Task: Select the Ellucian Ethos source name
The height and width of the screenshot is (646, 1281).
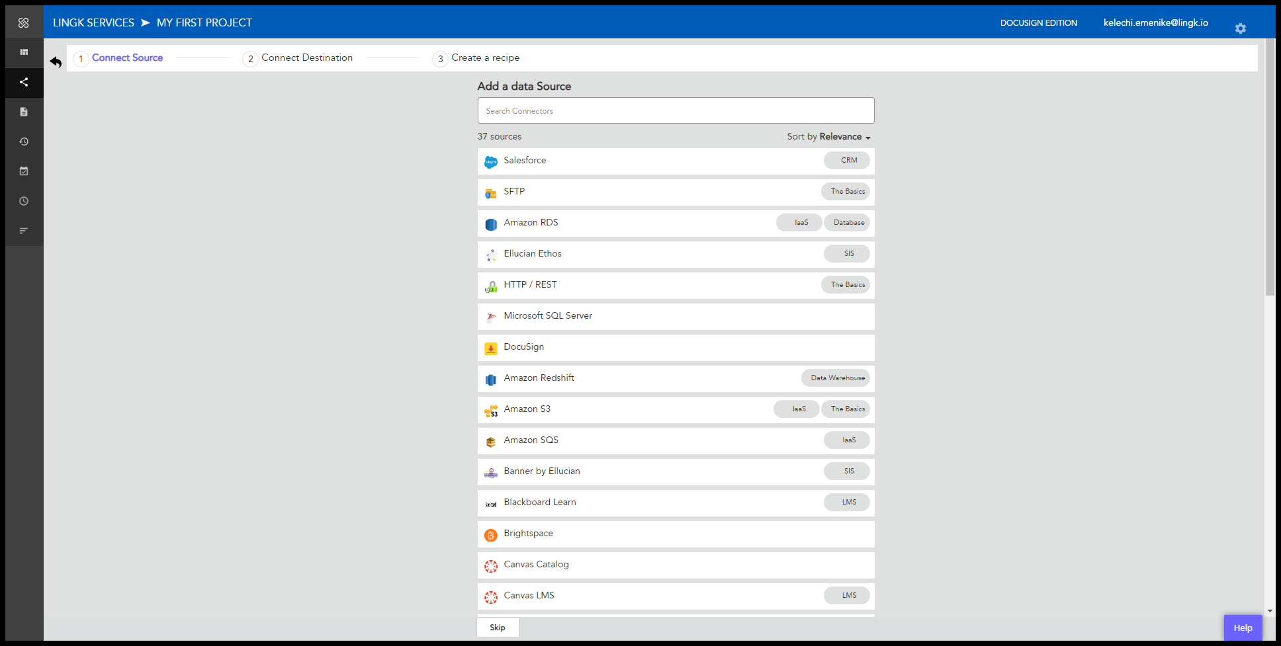Action: click(532, 253)
